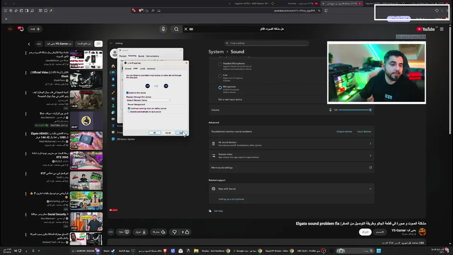The height and width of the screenshot is (255, 453).
Task: Open the browser extensions puzzle icon
Action: [46, 11]
